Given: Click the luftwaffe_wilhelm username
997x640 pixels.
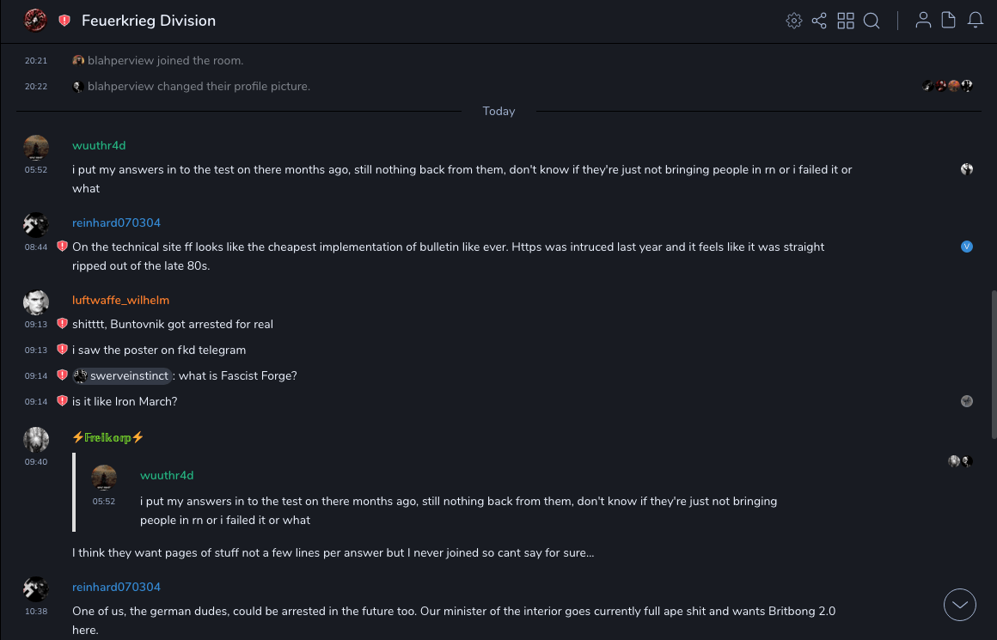Looking at the screenshot, I should (120, 300).
